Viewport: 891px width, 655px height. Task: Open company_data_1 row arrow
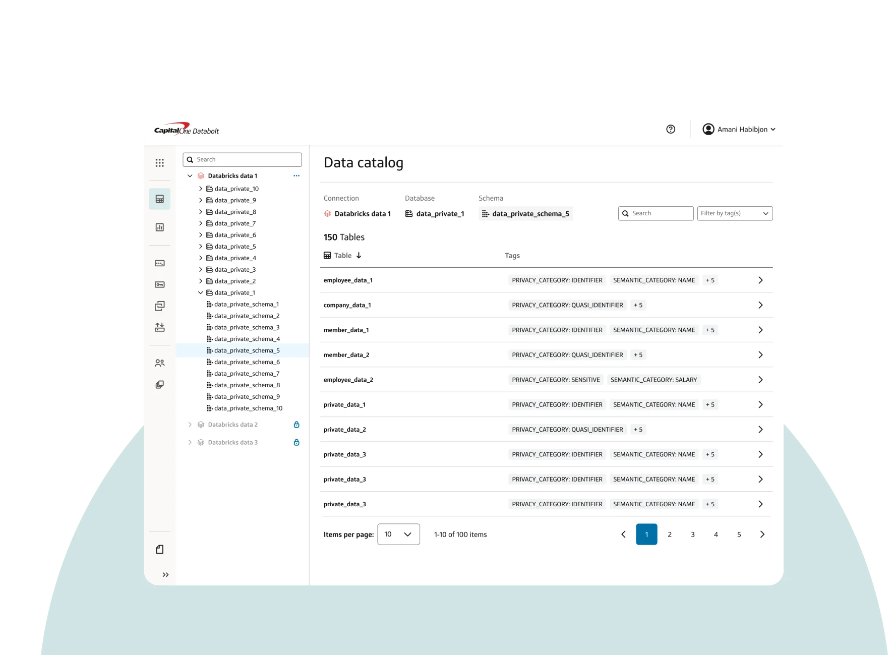click(x=760, y=305)
